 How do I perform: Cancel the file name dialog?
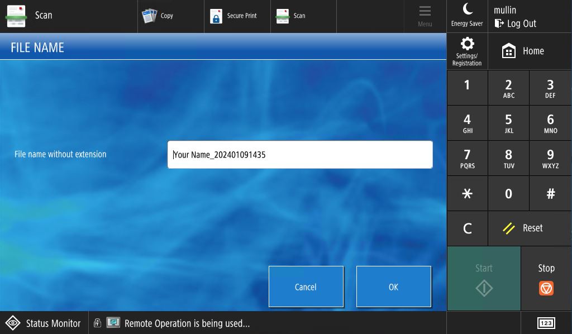click(x=306, y=287)
